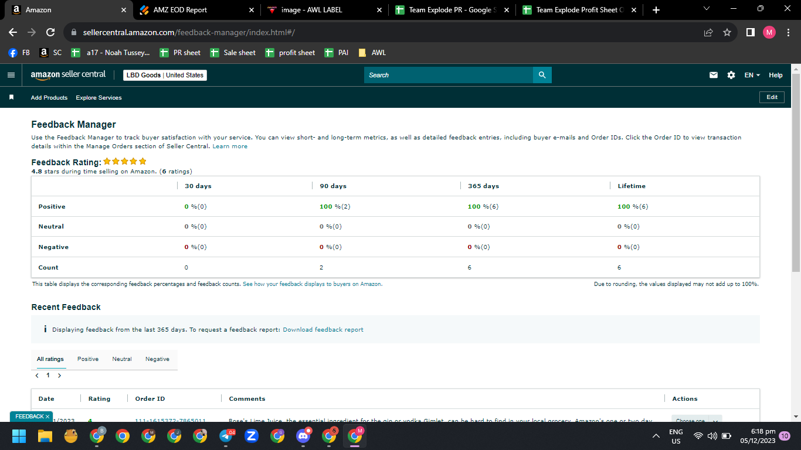Show hidden system tray icons
The image size is (801, 450).
pos(656,436)
